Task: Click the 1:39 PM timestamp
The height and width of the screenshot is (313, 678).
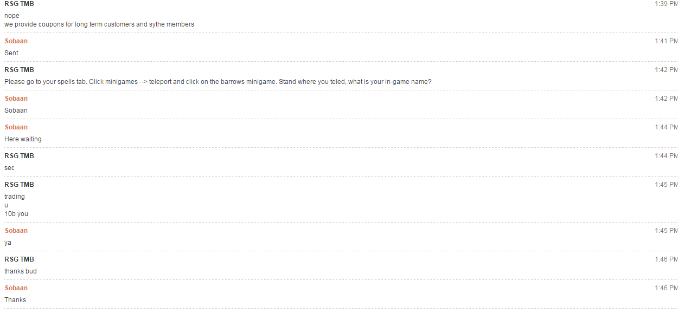Action: [x=667, y=4]
